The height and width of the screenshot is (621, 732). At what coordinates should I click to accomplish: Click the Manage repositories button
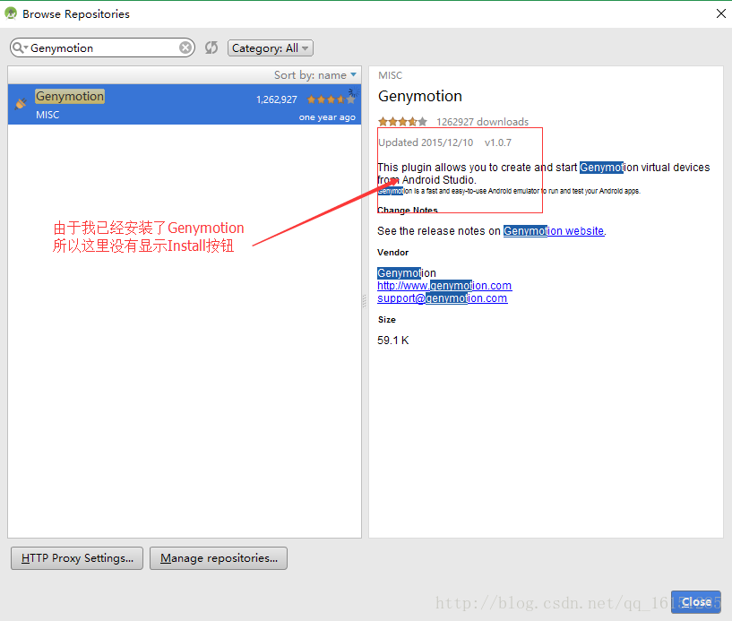pyautogui.click(x=219, y=558)
